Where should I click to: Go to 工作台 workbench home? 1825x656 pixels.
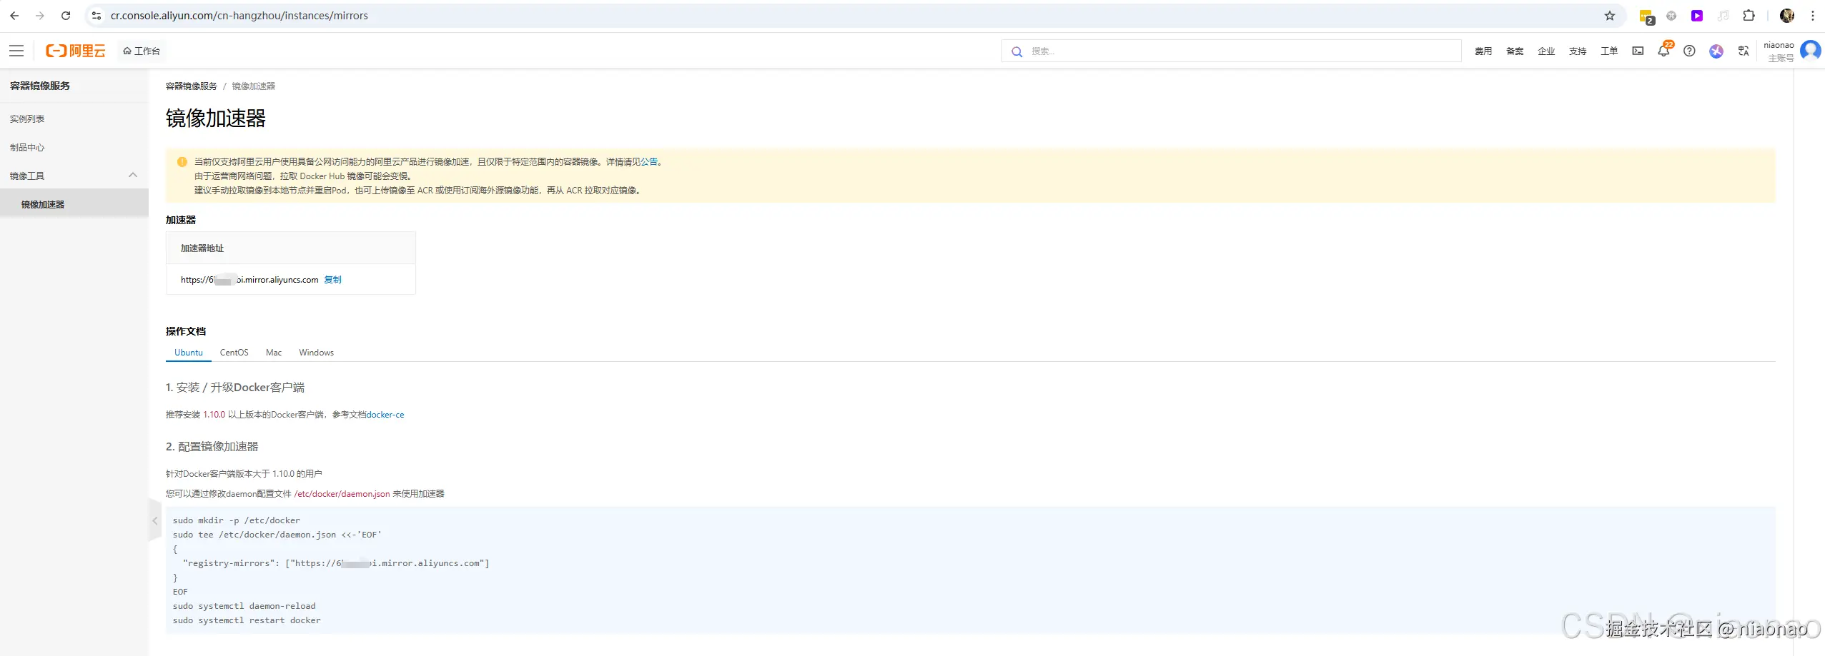[x=142, y=51]
